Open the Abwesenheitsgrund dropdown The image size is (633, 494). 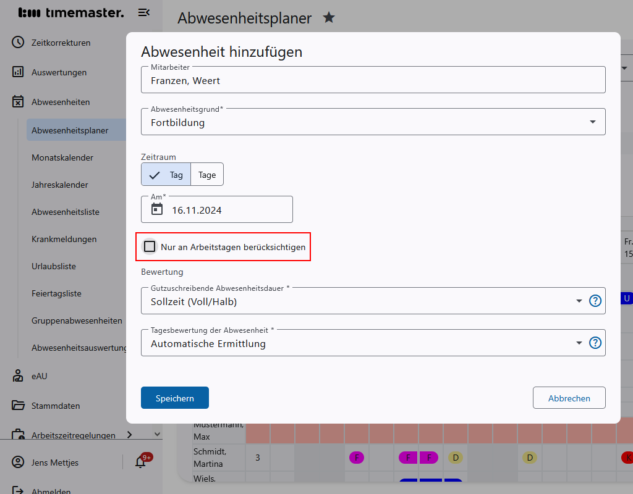coord(593,121)
